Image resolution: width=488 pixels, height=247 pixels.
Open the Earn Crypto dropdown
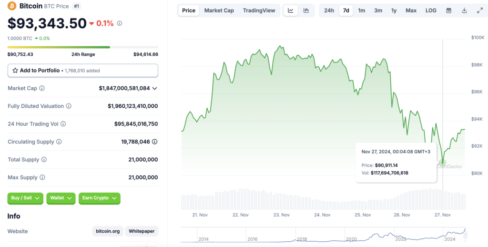(x=99, y=198)
